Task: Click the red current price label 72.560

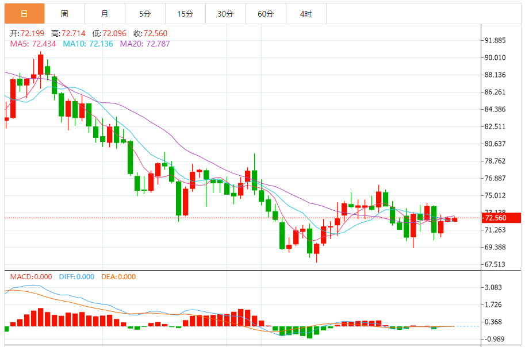Action: tap(501, 218)
